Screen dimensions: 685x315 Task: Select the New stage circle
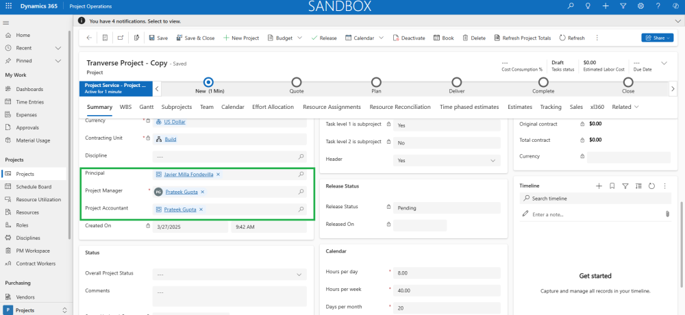(209, 82)
